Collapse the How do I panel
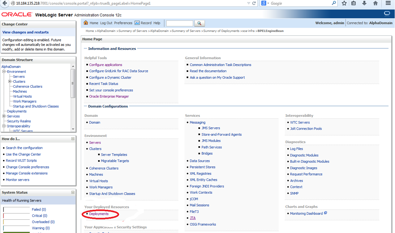The image size is (395, 233). [x=73, y=139]
